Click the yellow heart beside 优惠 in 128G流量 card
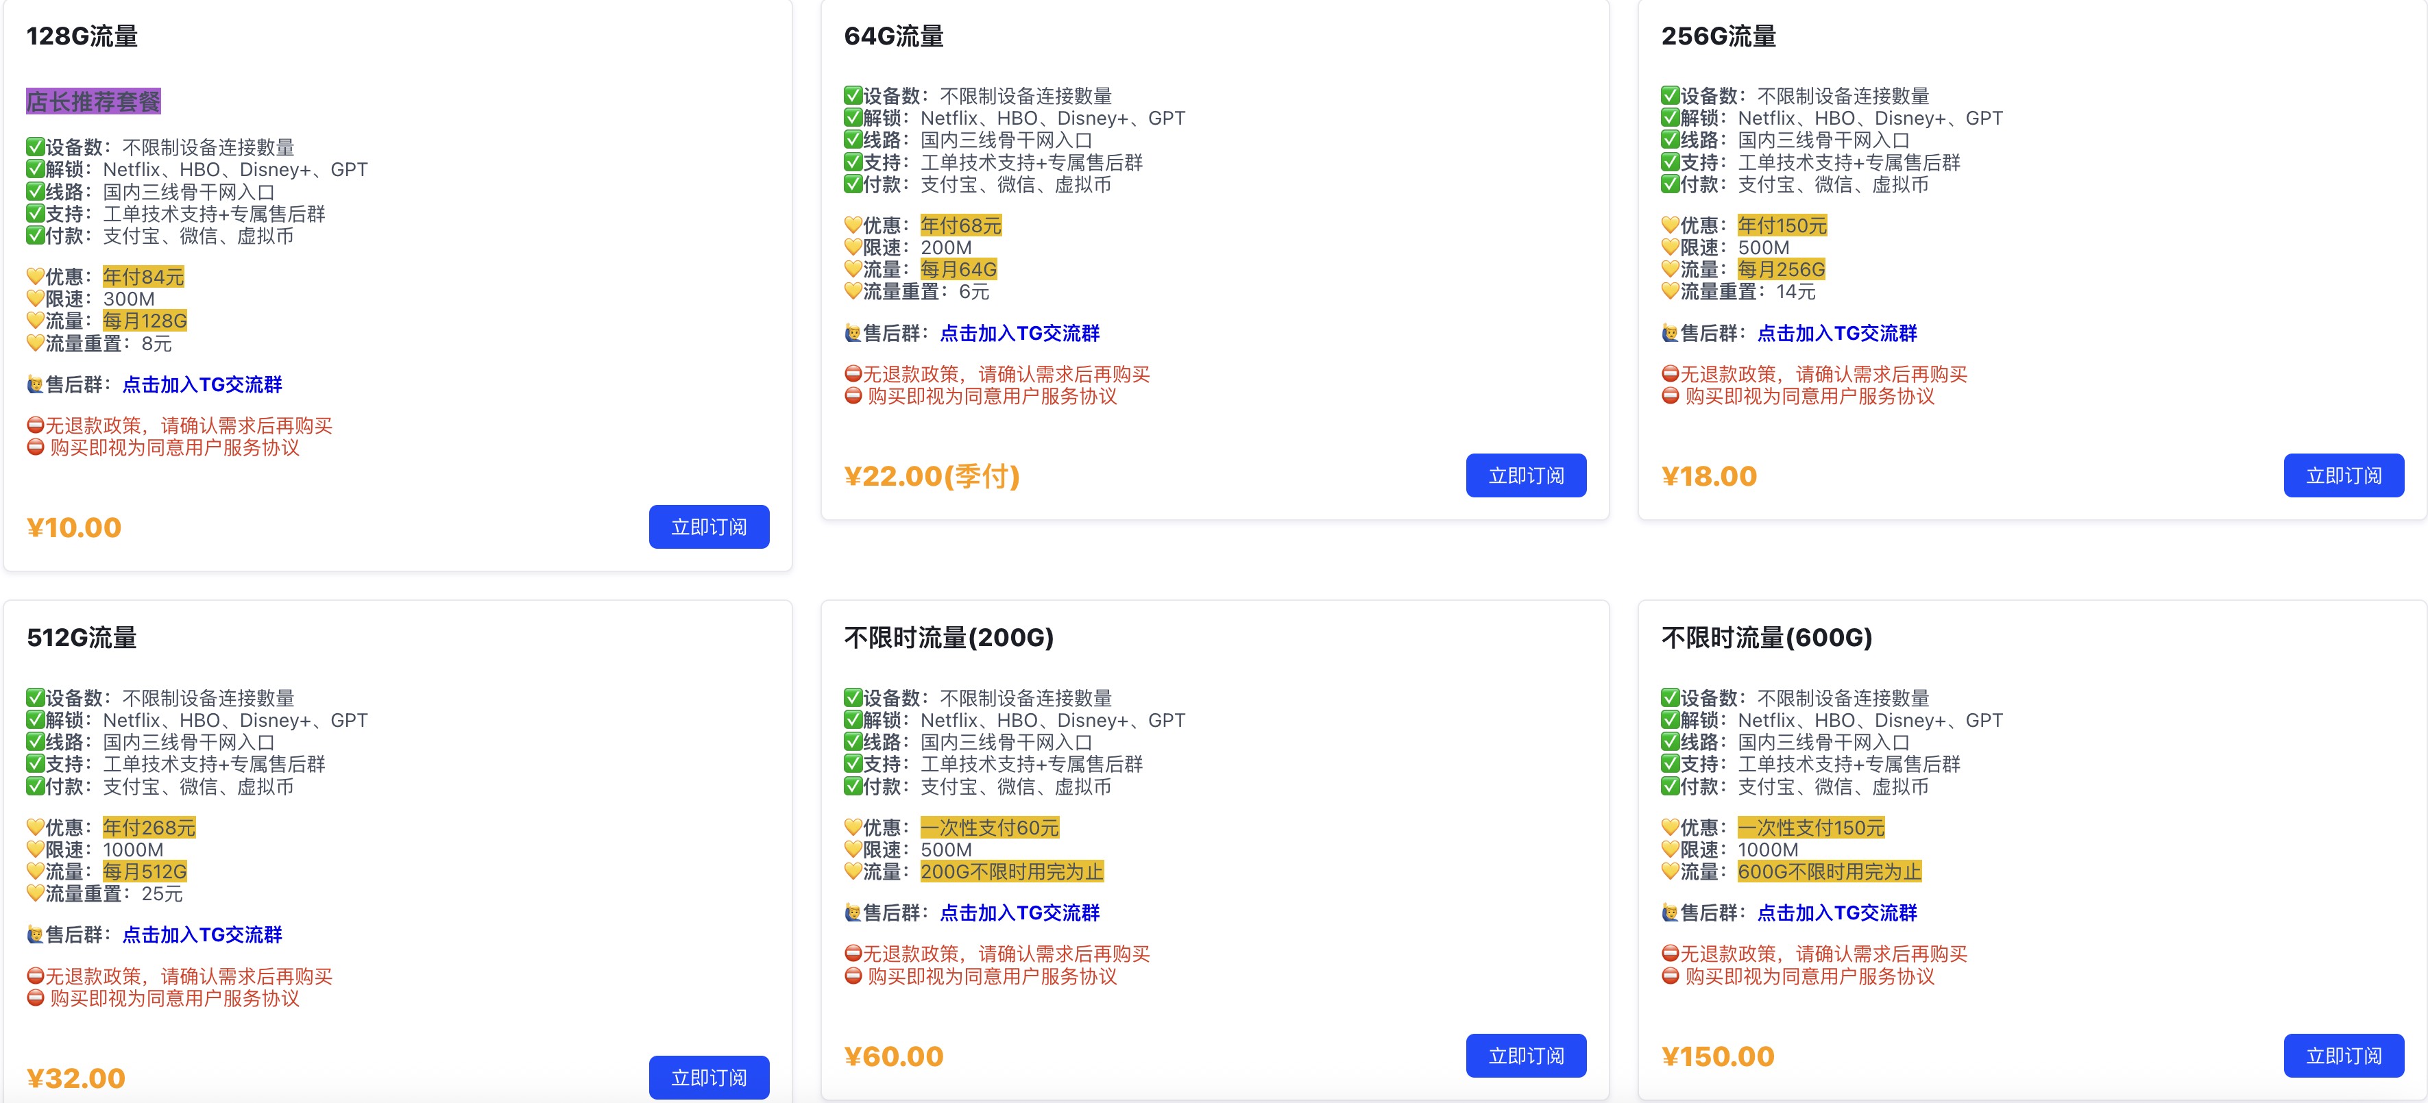Viewport: 2428px width, 1103px height. click(36, 277)
